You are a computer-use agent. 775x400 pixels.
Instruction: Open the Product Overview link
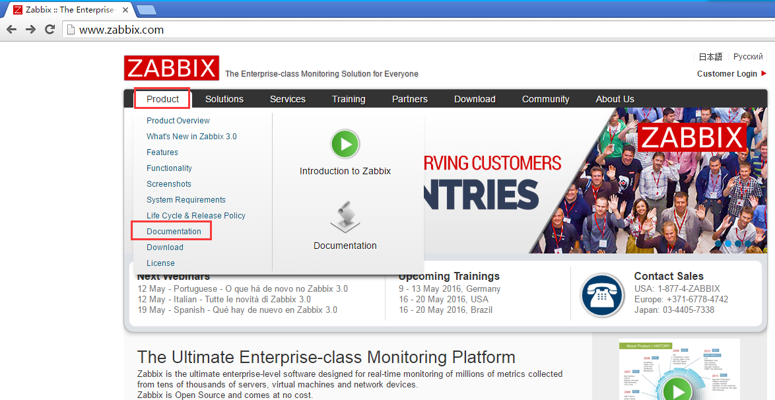(x=178, y=121)
